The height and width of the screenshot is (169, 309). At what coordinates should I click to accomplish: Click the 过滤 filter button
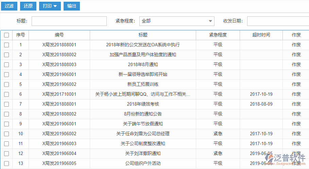pyautogui.click(x=9, y=6)
